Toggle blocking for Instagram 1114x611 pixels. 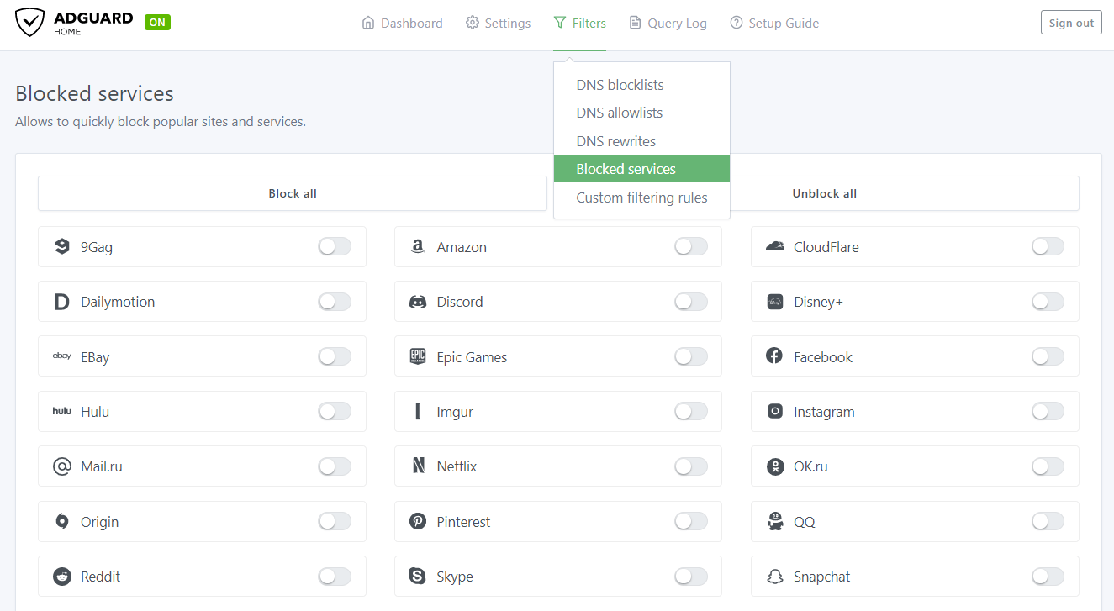(1048, 411)
